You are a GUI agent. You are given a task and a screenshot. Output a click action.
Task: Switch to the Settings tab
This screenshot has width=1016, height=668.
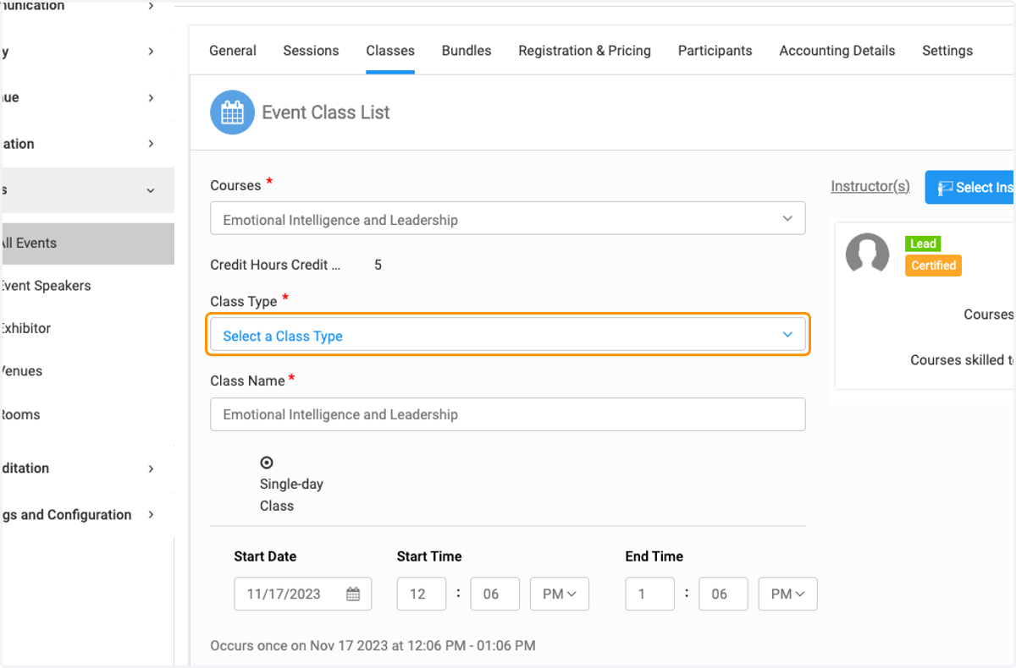(947, 51)
